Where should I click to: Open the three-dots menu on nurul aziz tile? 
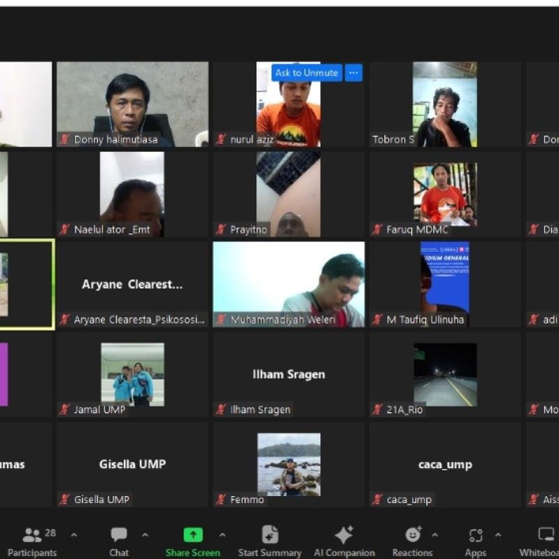tap(354, 73)
